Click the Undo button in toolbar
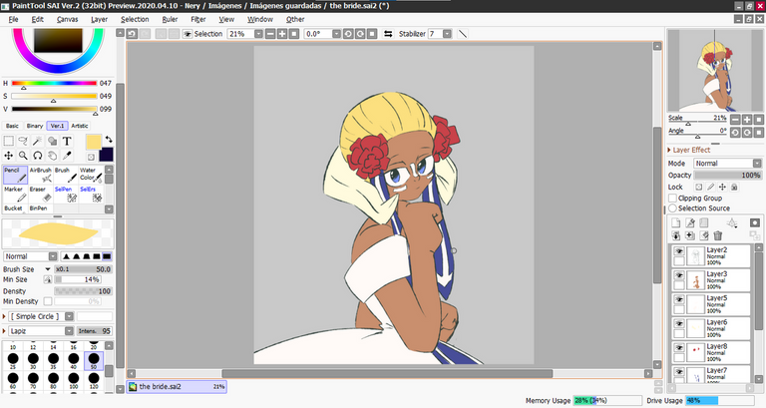The height and width of the screenshot is (408, 766). [132, 34]
